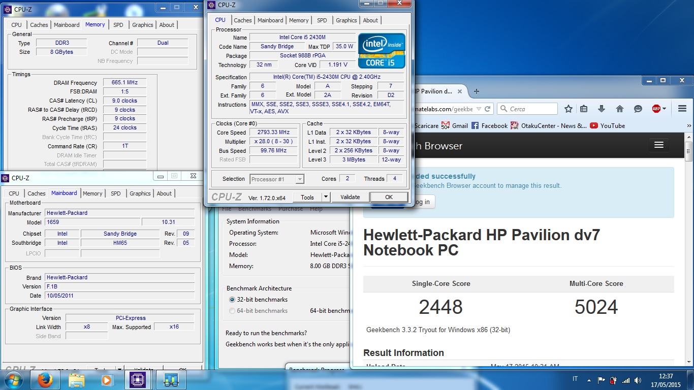Open CPU tab in bottom-left Mainboard CPU-Z window
Screen dimensions: 694x390
14,193
